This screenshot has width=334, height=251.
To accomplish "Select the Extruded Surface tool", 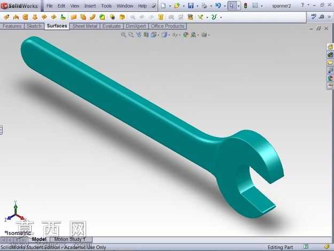I will click(6, 17).
